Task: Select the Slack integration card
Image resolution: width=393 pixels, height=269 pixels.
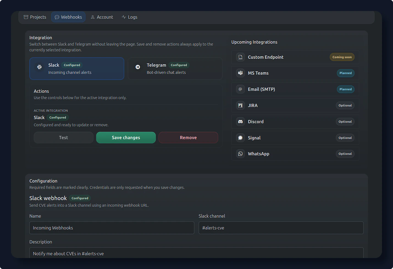Action: [x=77, y=69]
